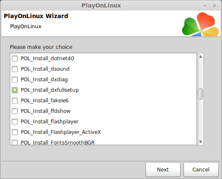Viewport: 222px width, 179px height.
Task: Toggle the POL_Install_ffdshow checkbox
Action: click(15, 111)
